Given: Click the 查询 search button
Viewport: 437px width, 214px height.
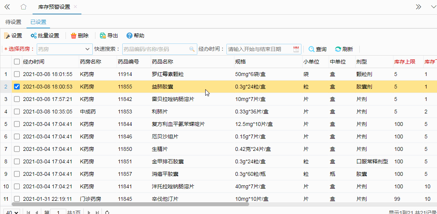Looking at the screenshot, I should coord(317,49).
